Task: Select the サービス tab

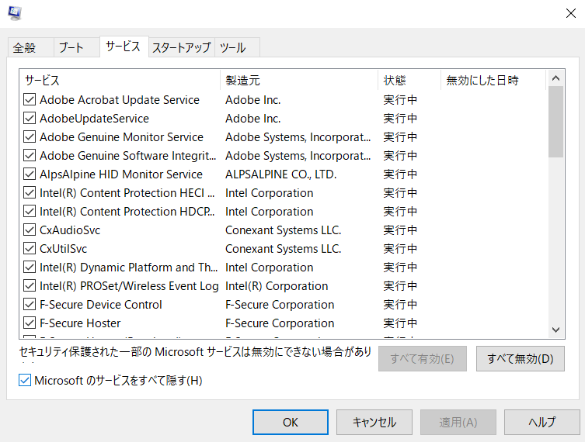Action: tap(124, 47)
